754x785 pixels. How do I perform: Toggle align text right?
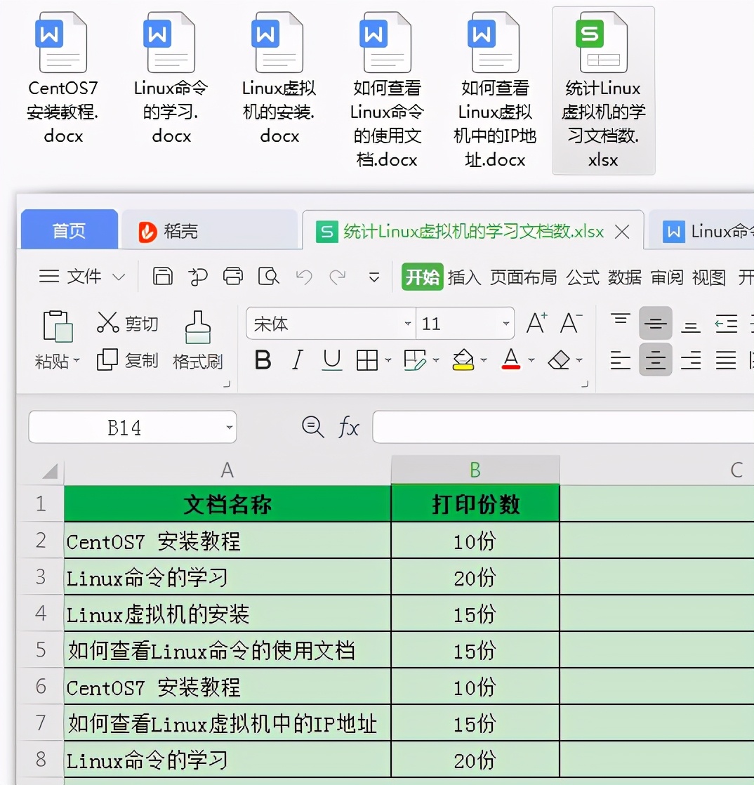point(691,360)
